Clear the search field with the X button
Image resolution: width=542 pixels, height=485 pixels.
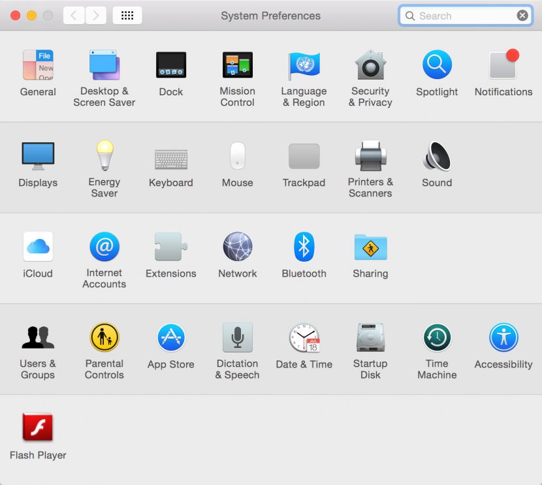pos(522,15)
